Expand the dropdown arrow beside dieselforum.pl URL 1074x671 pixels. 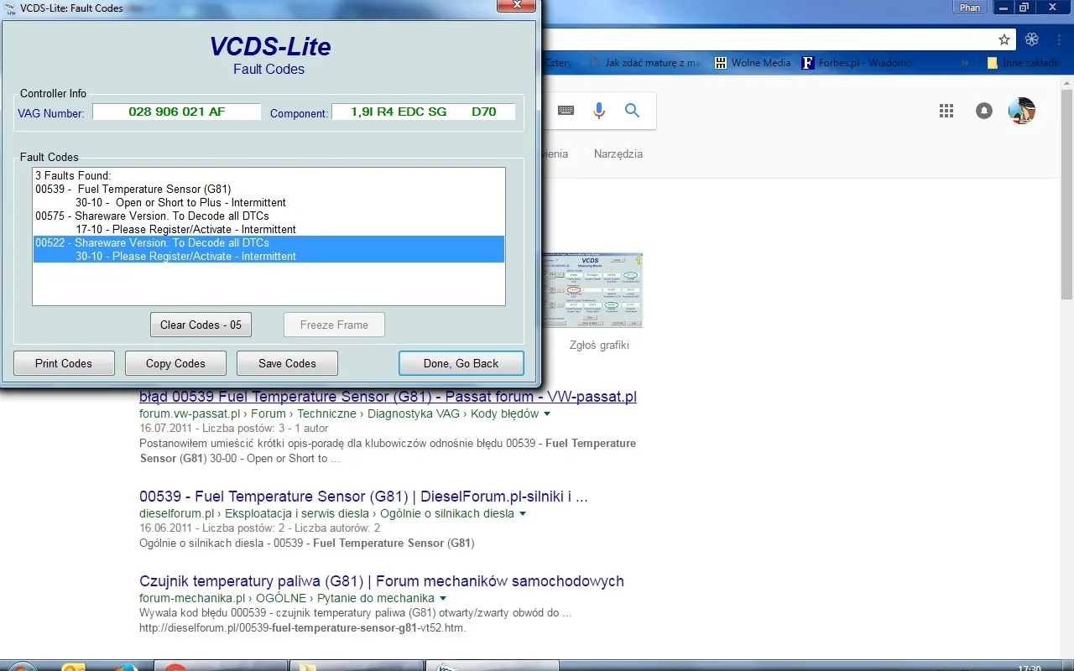coord(523,514)
